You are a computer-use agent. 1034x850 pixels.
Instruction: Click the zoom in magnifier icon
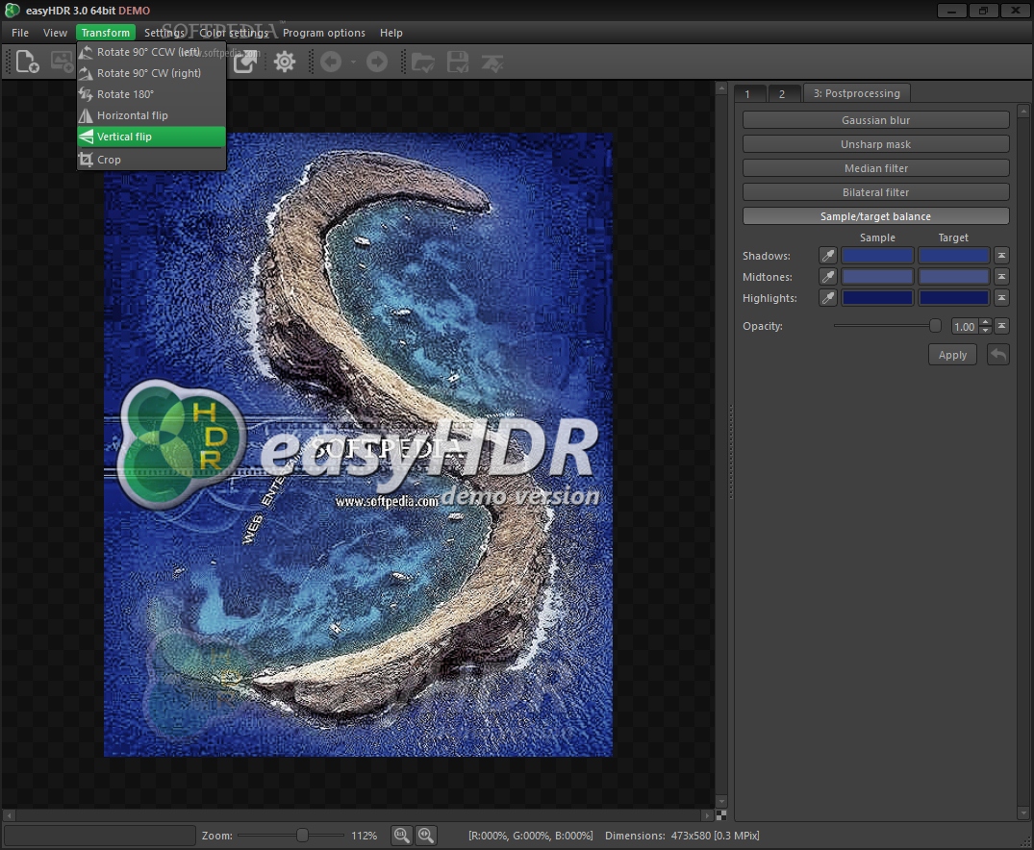pos(426,835)
